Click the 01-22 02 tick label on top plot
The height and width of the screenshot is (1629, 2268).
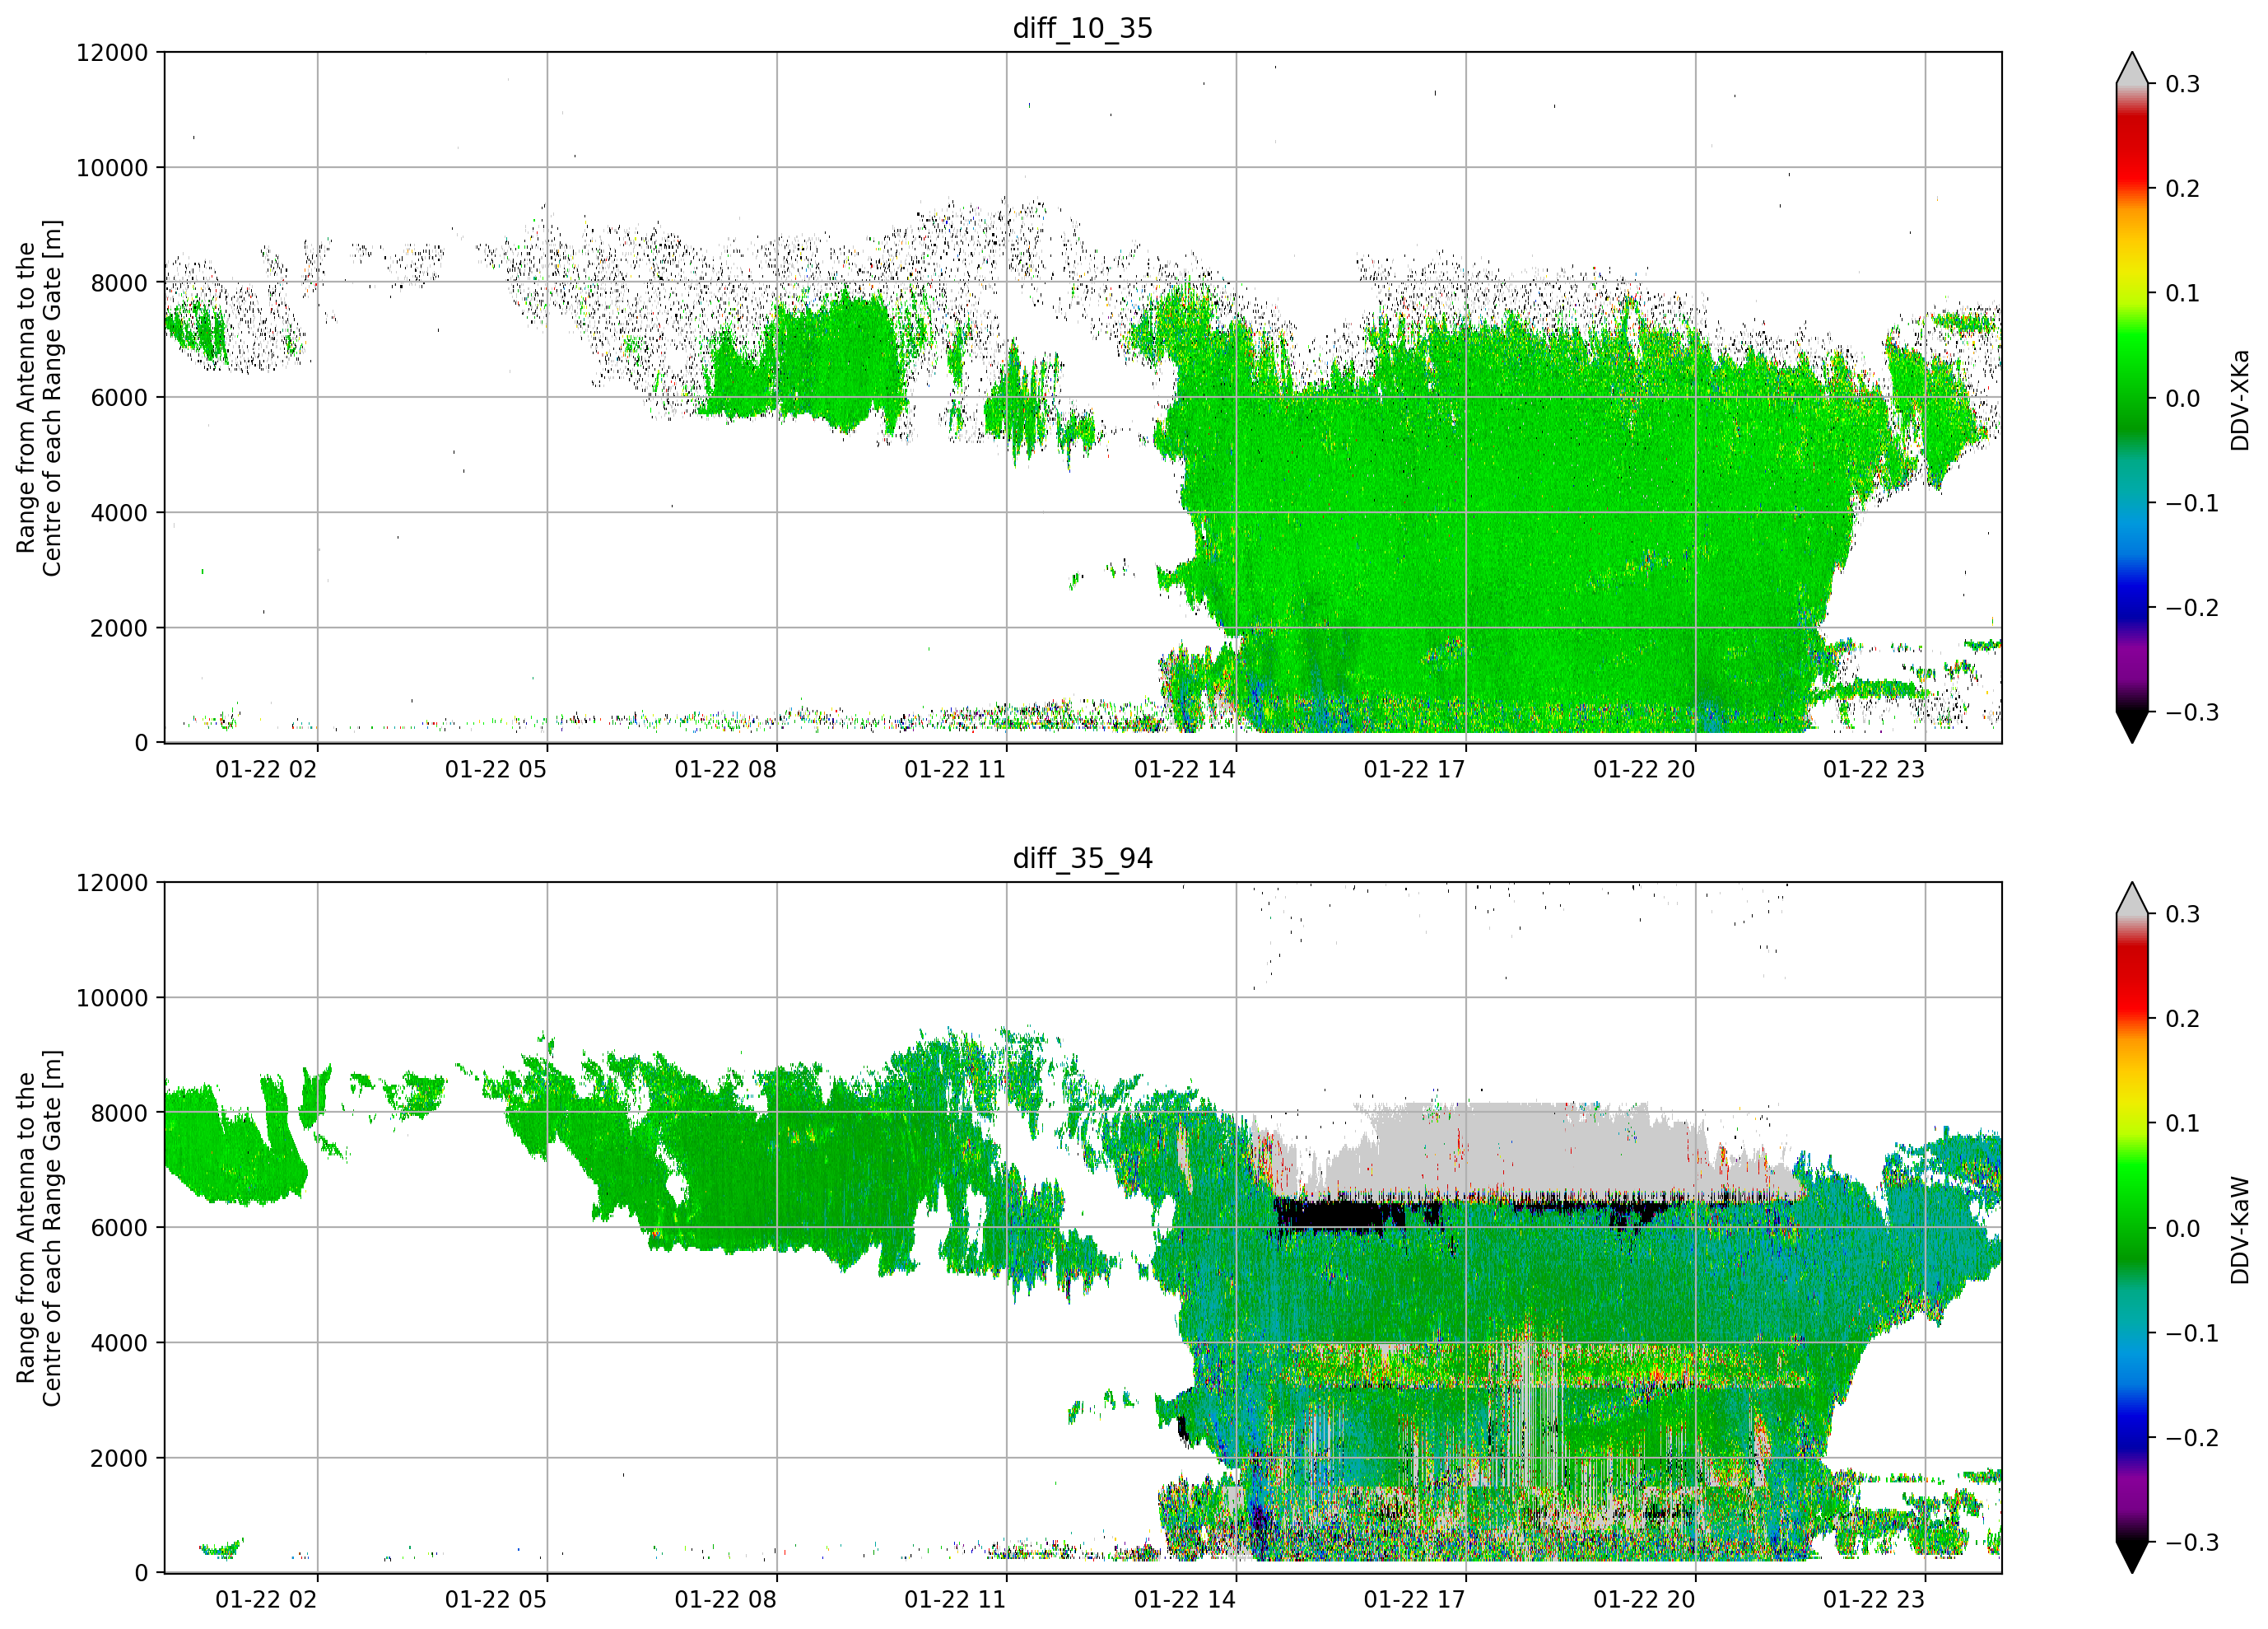(266, 769)
